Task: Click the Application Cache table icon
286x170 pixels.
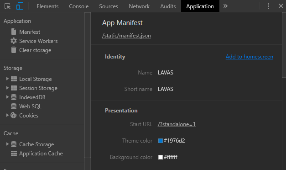Action: [x=14, y=154]
